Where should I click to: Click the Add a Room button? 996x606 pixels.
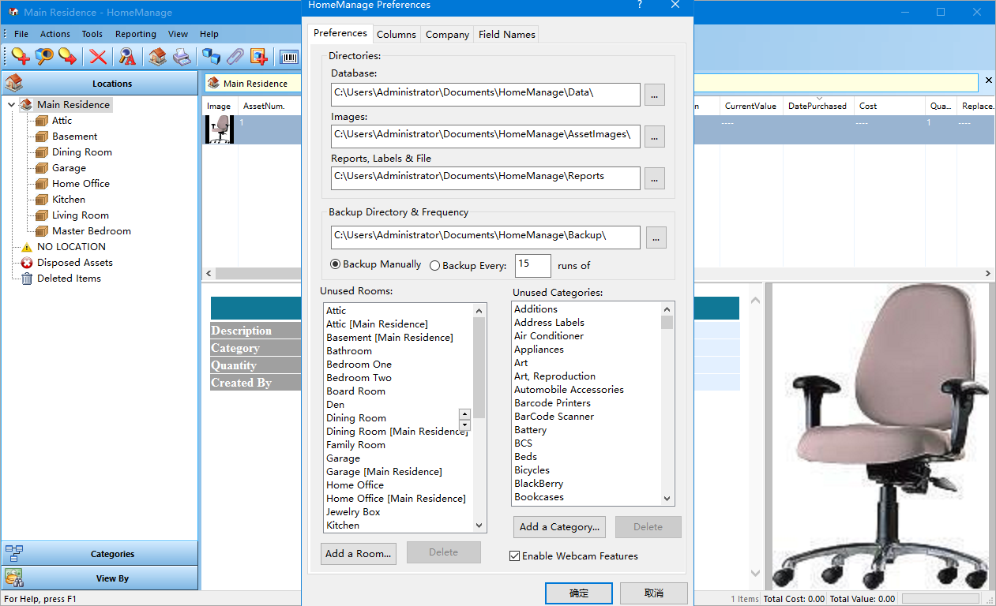(x=359, y=553)
